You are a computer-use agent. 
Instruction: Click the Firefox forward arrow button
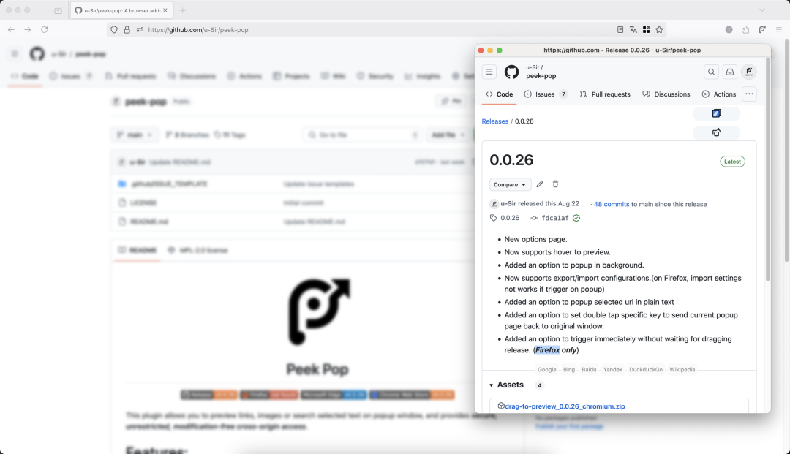(x=28, y=30)
